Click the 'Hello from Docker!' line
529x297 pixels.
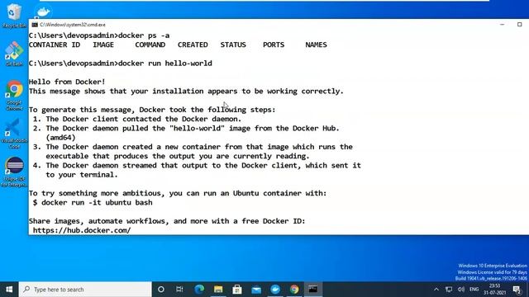pyautogui.click(x=67, y=82)
